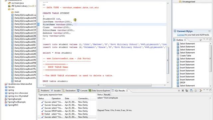The image size is (213, 120).
Task: Open the DerbySQLScrapBookCRE file
Action: pyautogui.click(x=24, y=36)
